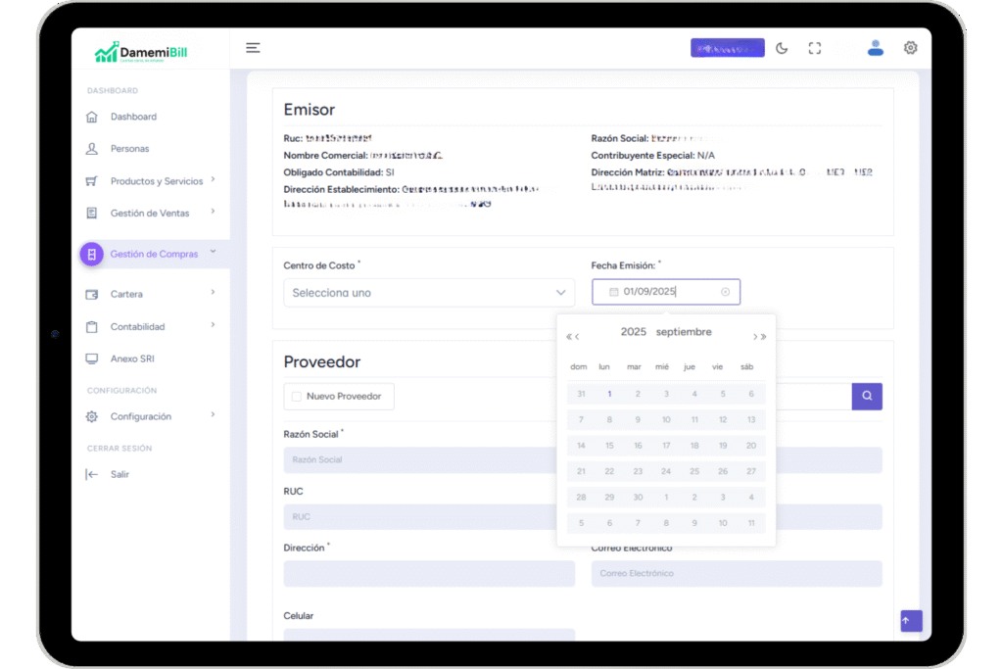Screen dimensions: 1003x669
Task: Click the purple search button
Action: point(867,397)
